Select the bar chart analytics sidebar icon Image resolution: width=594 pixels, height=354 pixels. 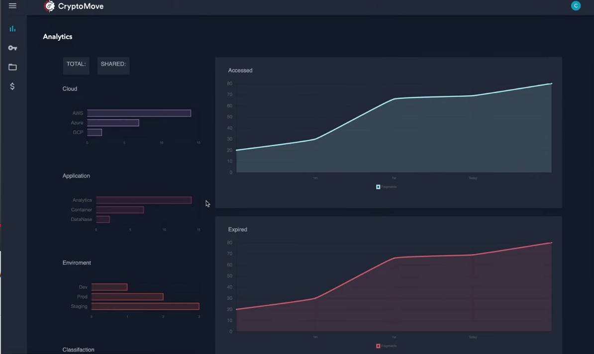click(x=12, y=29)
